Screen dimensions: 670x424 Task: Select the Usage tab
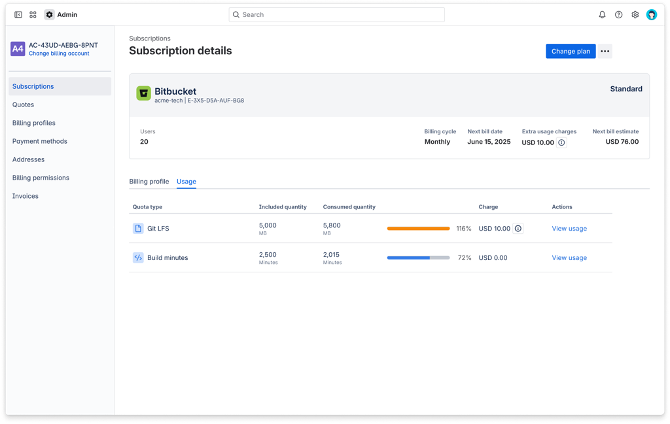[186, 181]
